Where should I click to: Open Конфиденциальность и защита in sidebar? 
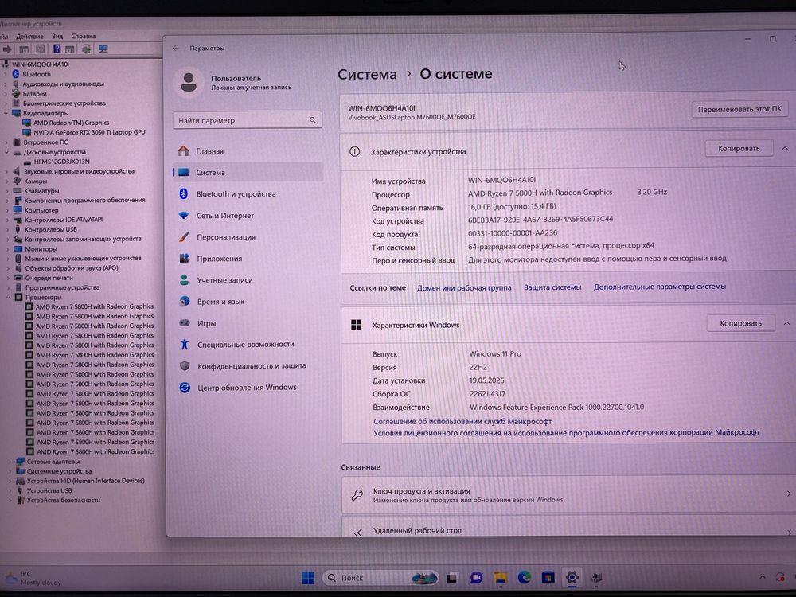coord(248,365)
